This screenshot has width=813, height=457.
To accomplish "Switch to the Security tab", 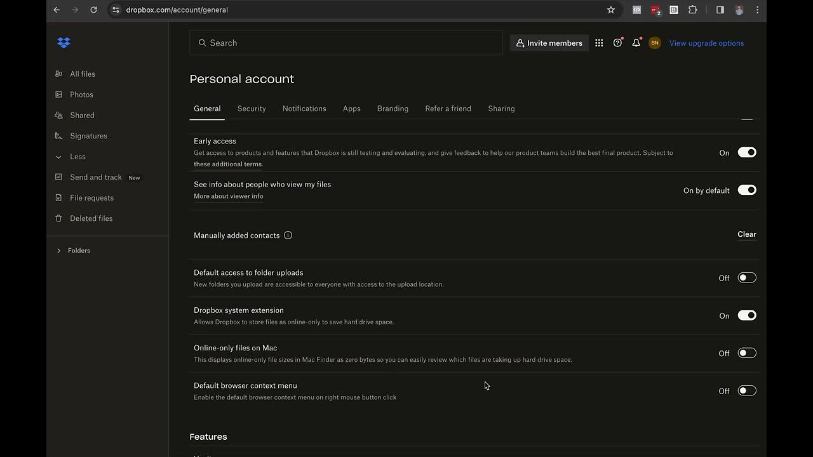I will pyautogui.click(x=252, y=109).
